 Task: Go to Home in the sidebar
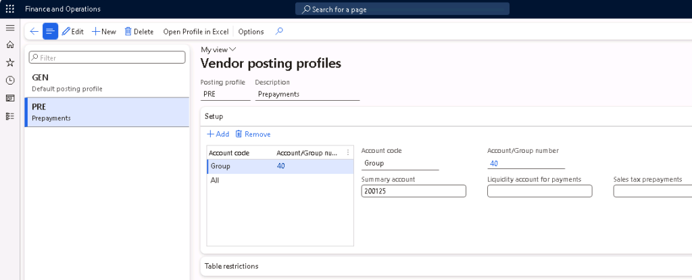point(9,45)
